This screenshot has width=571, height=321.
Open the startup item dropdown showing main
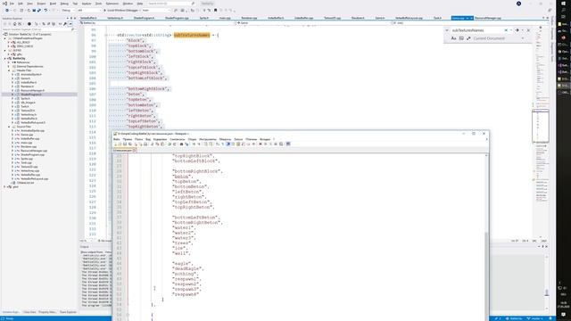click(157, 10)
